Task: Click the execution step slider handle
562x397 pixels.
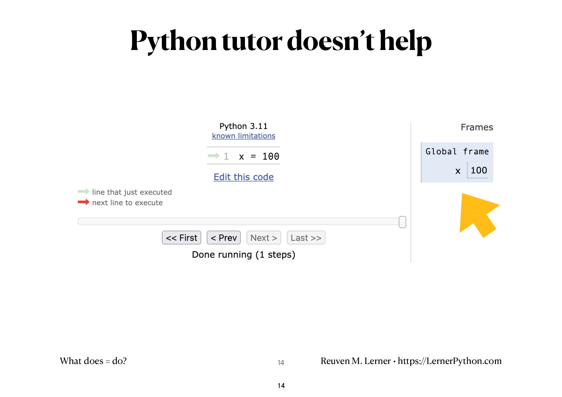Action: pos(402,222)
